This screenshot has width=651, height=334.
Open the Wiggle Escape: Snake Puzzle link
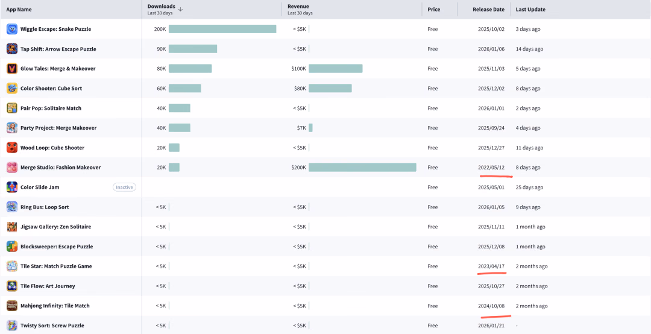55,29
